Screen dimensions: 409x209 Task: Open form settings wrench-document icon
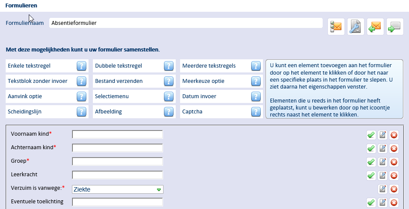pyautogui.click(x=356, y=27)
